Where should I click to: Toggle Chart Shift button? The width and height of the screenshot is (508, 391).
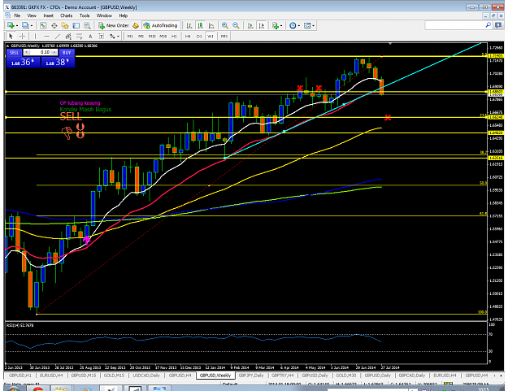tap(262, 25)
